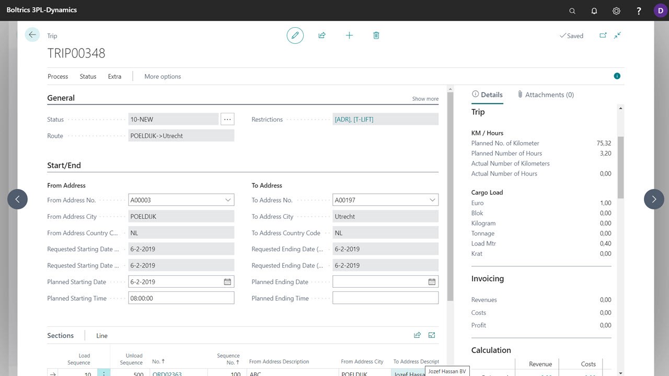The width and height of the screenshot is (669, 376).
Task: Expand the To Address No. dropdown
Action: pos(432,200)
